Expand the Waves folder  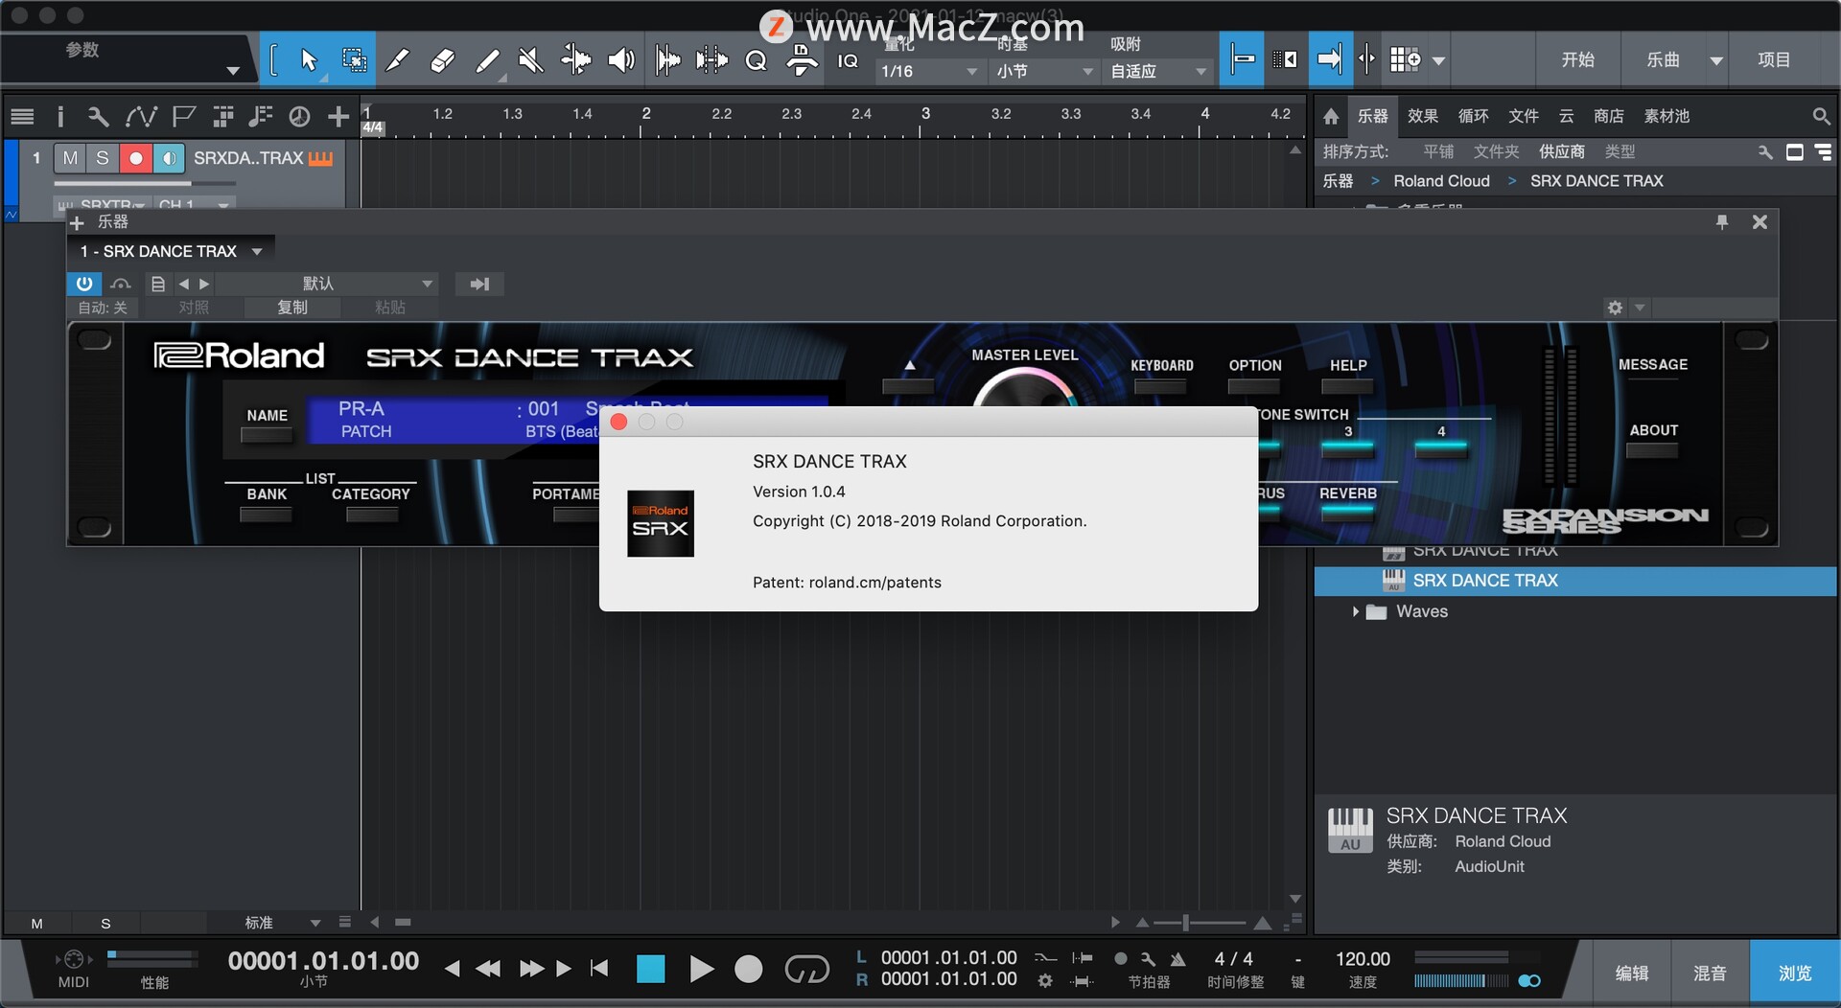pyautogui.click(x=1356, y=611)
